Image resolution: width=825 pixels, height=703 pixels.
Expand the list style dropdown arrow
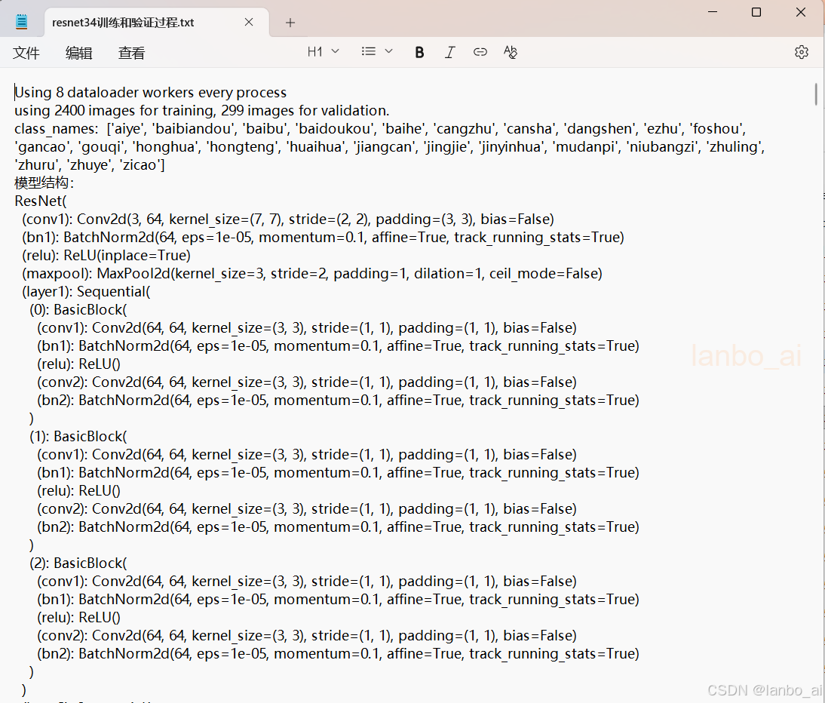[389, 51]
